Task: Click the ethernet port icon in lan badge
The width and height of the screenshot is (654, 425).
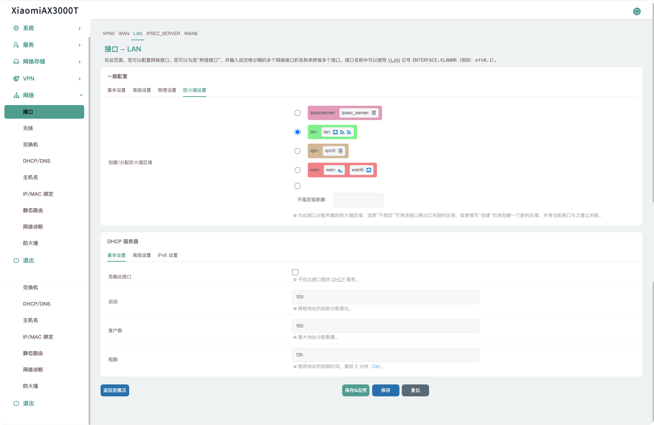Action: tap(335, 132)
